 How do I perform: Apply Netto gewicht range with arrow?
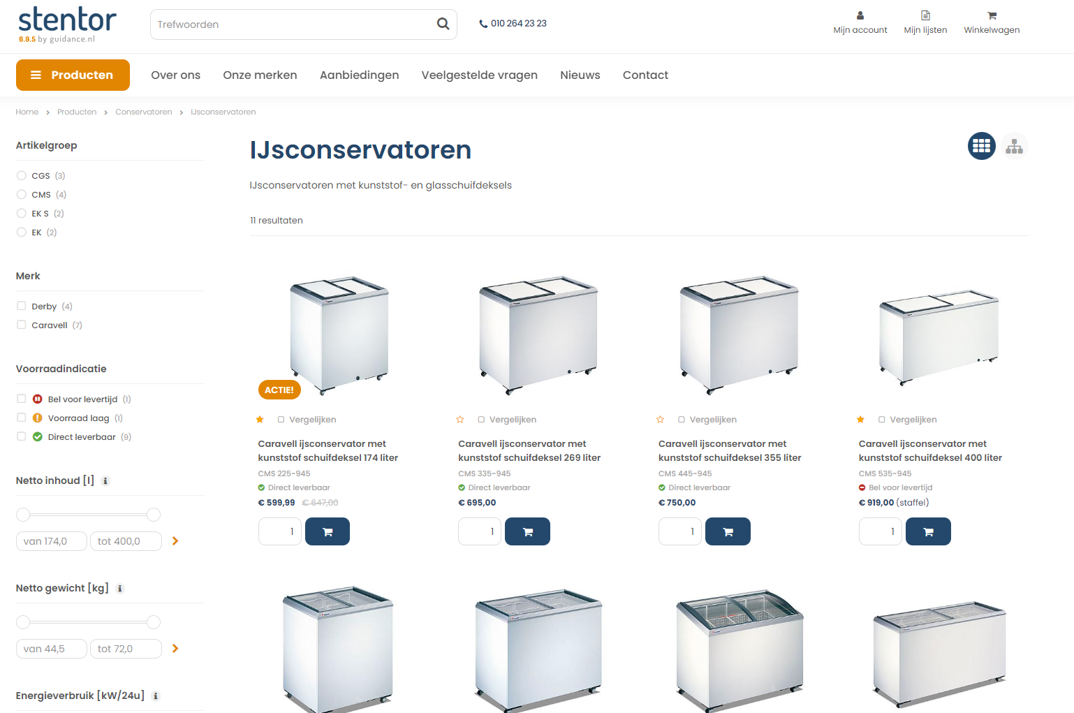coord(175,648)
